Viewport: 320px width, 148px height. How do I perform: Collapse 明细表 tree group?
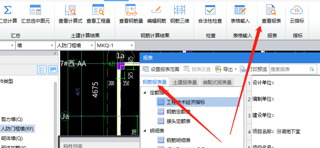pyautogui.click(x=145, y=131)
